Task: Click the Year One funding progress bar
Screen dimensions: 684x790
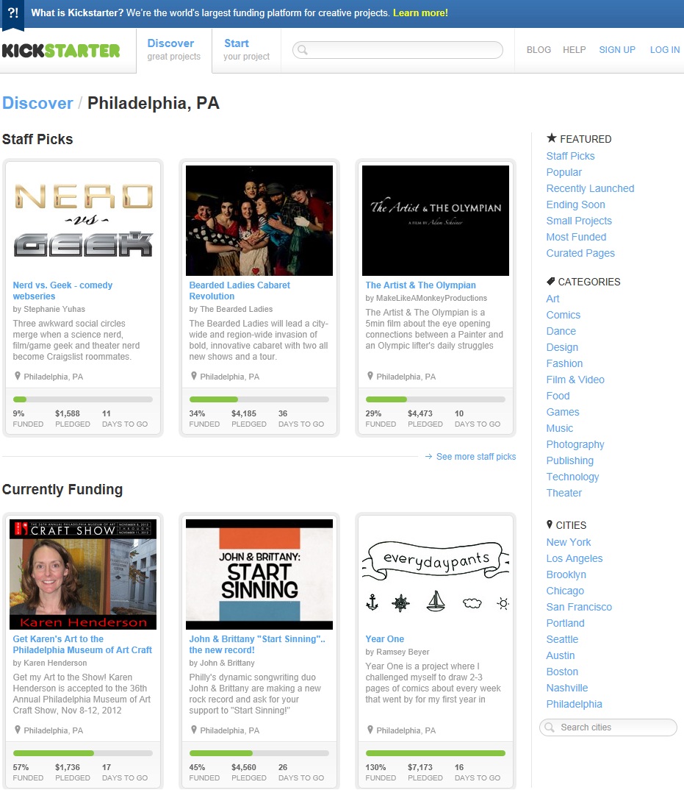Action: [435, 753]
